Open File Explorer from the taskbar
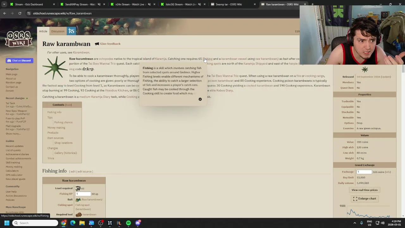The height and width of the screenshot is (228, 405). point(82,223)
